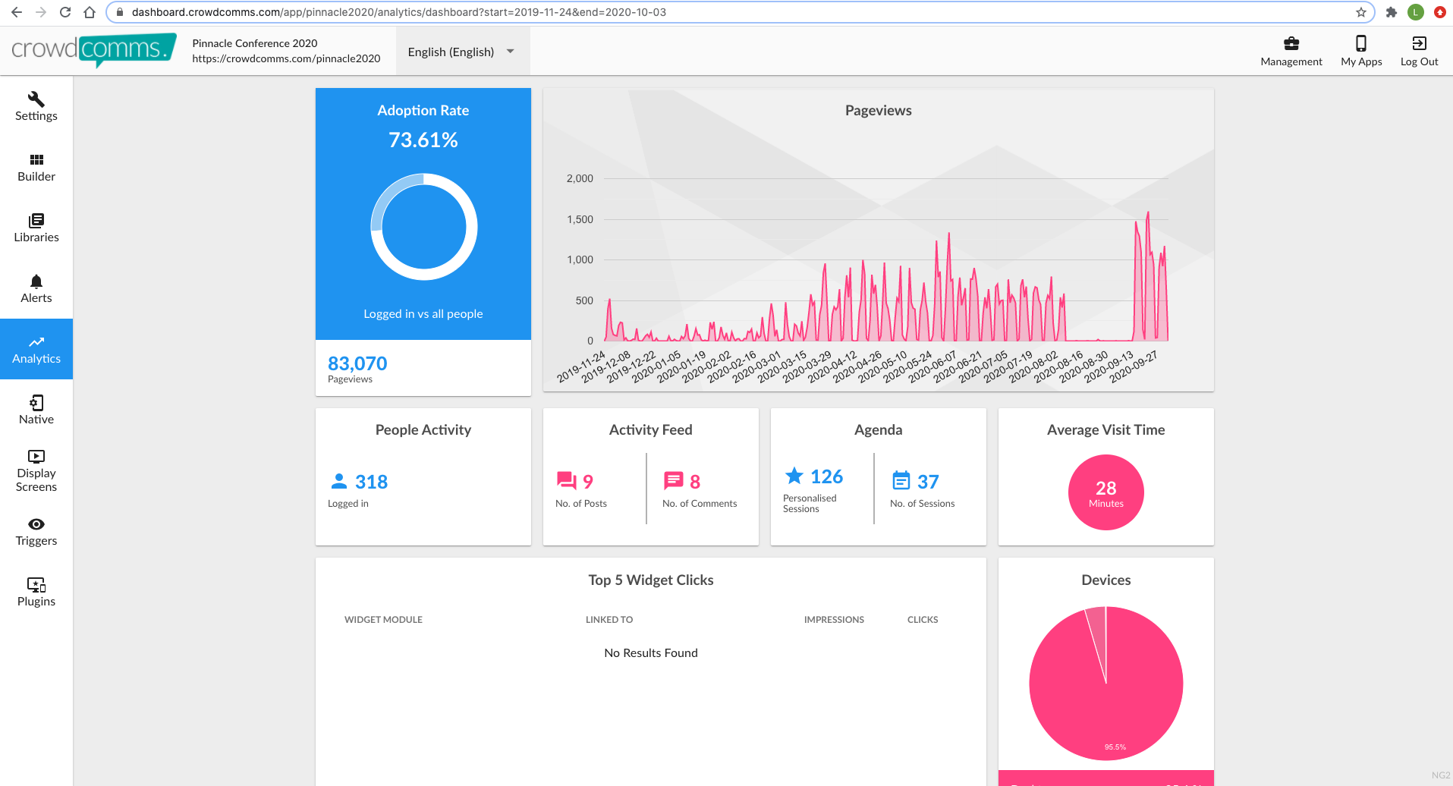Screen dimensions: 1453x786
Task: Click the Pinnacle Conference 2020 URL link
Action: 286,58
